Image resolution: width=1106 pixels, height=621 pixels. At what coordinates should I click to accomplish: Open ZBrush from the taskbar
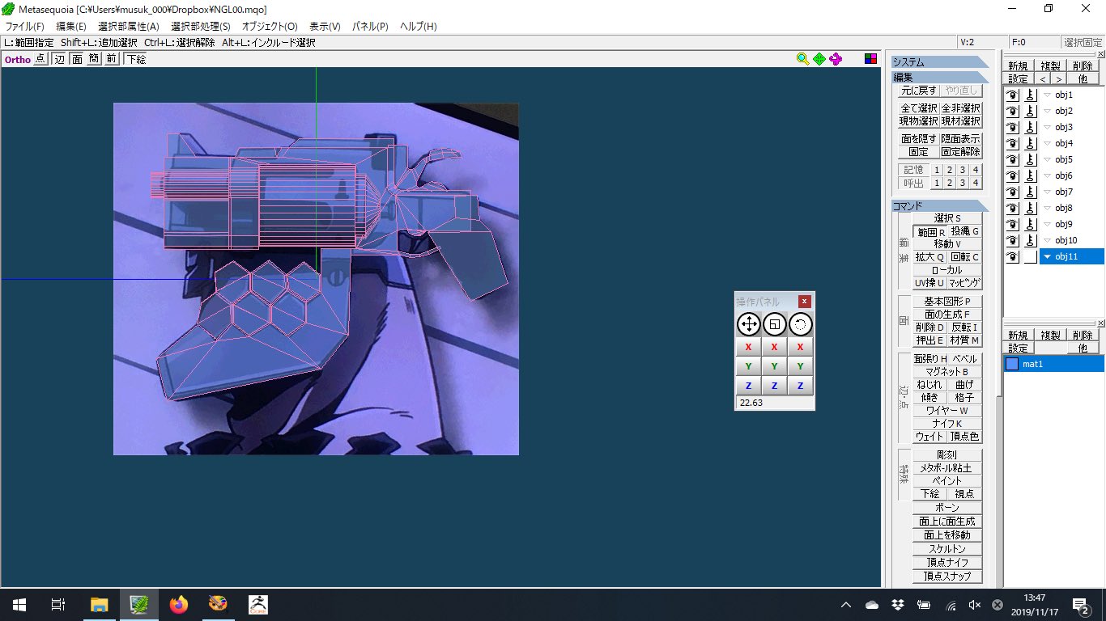(x=258, y=604)
